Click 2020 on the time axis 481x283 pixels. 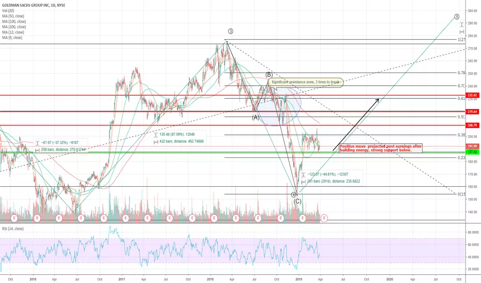point(390,279)
